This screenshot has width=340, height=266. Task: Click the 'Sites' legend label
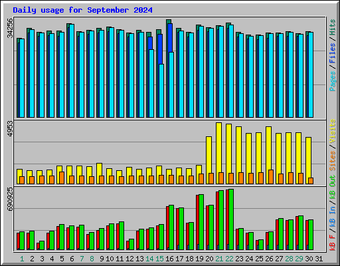tap(333, 161)
